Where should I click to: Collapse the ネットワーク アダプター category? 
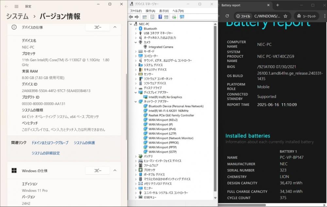pyautogui.click(x=136, y=102)
